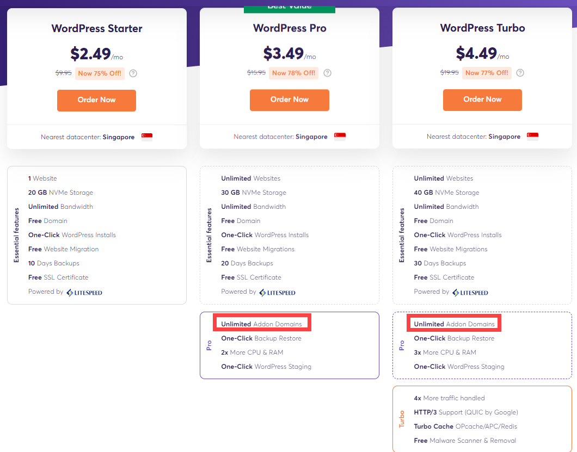
Task: Click the Now 75% Off badge
Action: [100, 73]
